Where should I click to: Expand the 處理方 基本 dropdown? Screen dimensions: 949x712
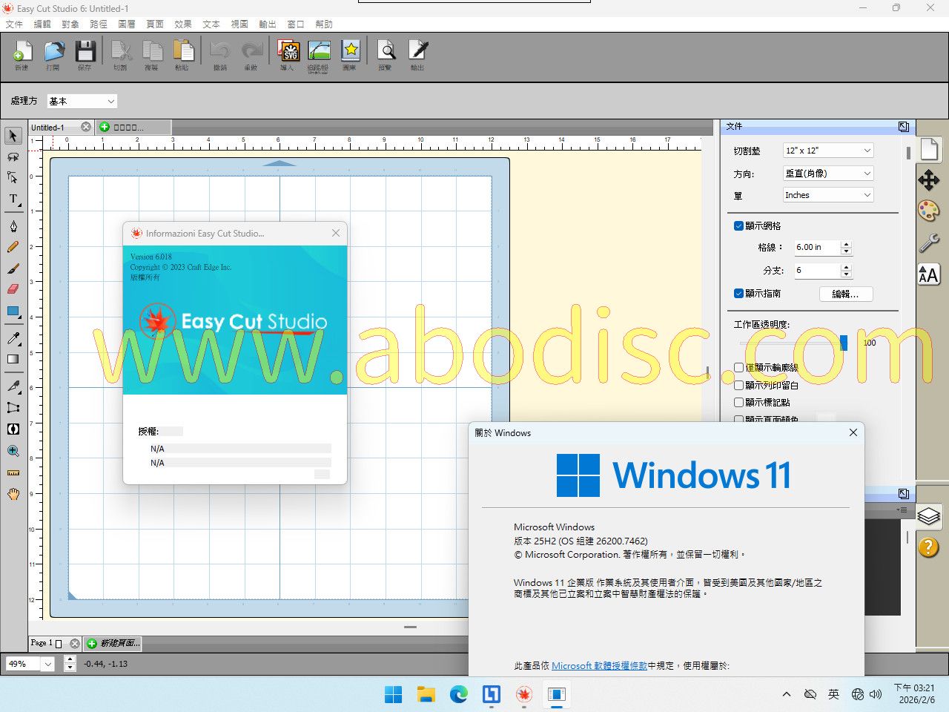(82, 102)
